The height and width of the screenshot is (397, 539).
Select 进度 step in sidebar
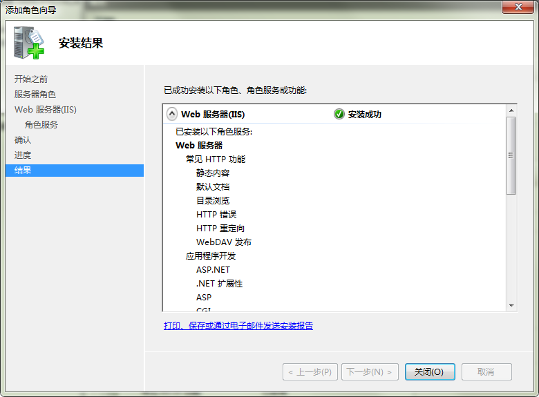(x=23, y=155)
